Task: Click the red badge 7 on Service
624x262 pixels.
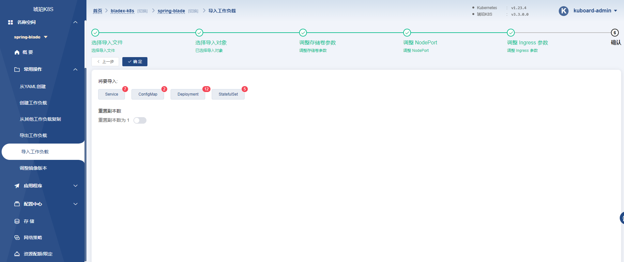Action: [125, 89]
